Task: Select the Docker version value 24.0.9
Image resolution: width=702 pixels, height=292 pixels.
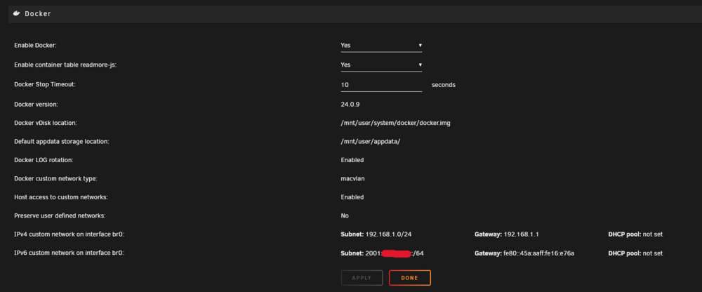Action: [350, 104]
